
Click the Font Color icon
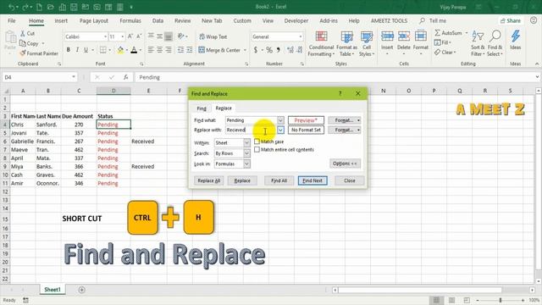click(134, 50)
